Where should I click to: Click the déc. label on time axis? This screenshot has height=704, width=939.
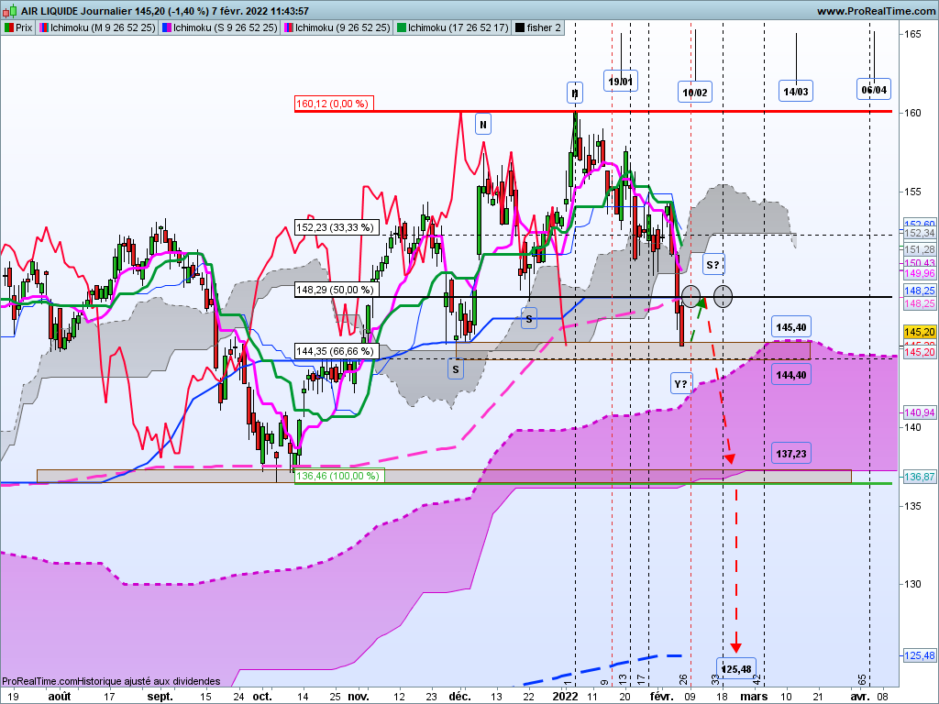pos(460,697)
